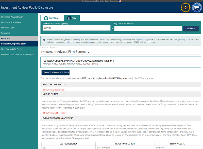Click the REGISTRATION STATUS section header
Screen dimensions: 203x149
click(x=121, y=84)
